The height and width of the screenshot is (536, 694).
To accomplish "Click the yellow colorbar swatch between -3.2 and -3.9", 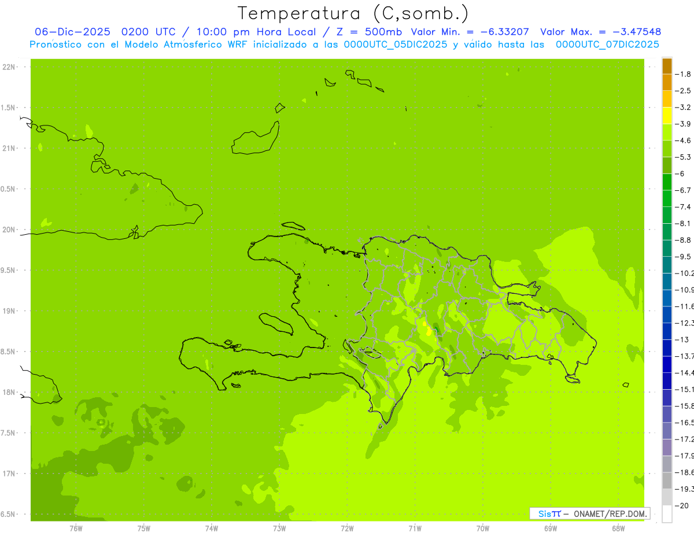I will pos(667,116).
